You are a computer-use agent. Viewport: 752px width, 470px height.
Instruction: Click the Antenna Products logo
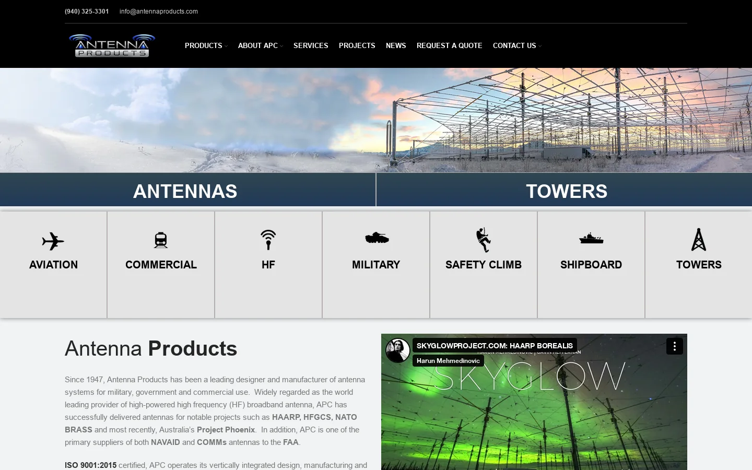[112, 45]
